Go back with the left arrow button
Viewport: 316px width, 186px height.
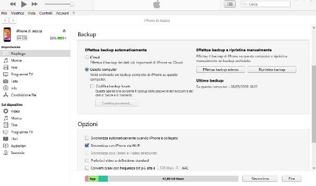click(6, 20)
